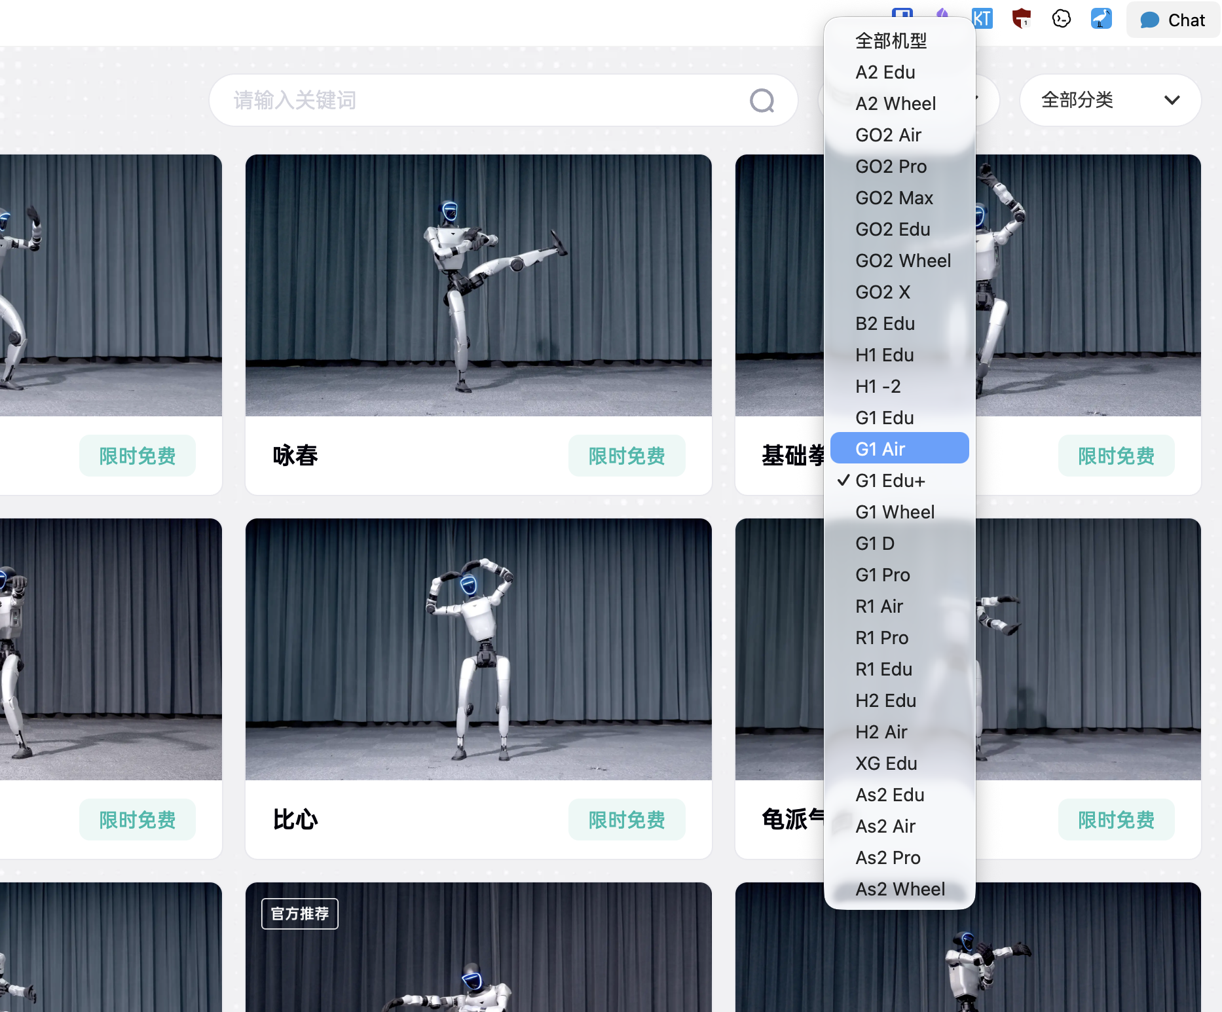Pick GO2 Wheel in model list
1222x1012 pixels.
(899, 261)
